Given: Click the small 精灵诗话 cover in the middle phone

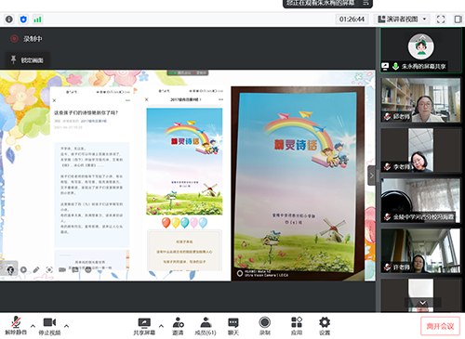Looking at the screenshot, I should tap(184, 162).
